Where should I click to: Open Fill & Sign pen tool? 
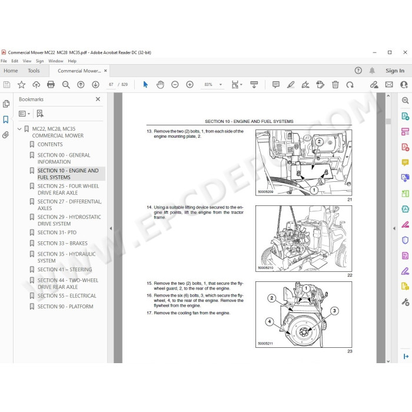click(x=405, y=271)
